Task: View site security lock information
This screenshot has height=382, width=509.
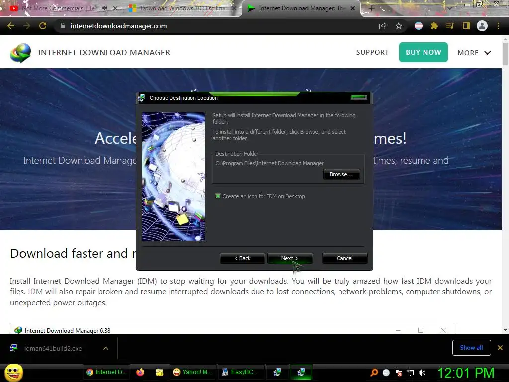Action: 63,26
